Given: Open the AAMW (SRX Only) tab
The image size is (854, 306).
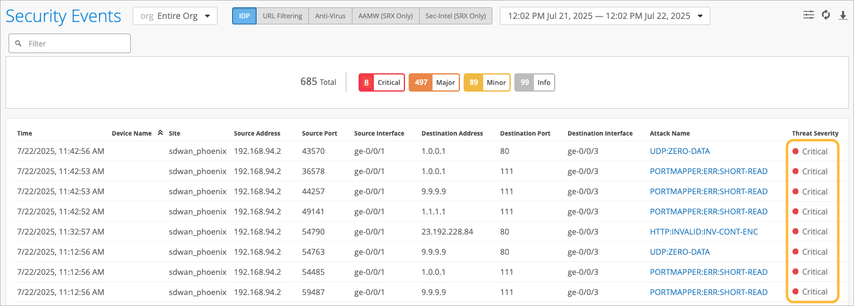Looking at the screenshot, I should (x=385, y=16).
